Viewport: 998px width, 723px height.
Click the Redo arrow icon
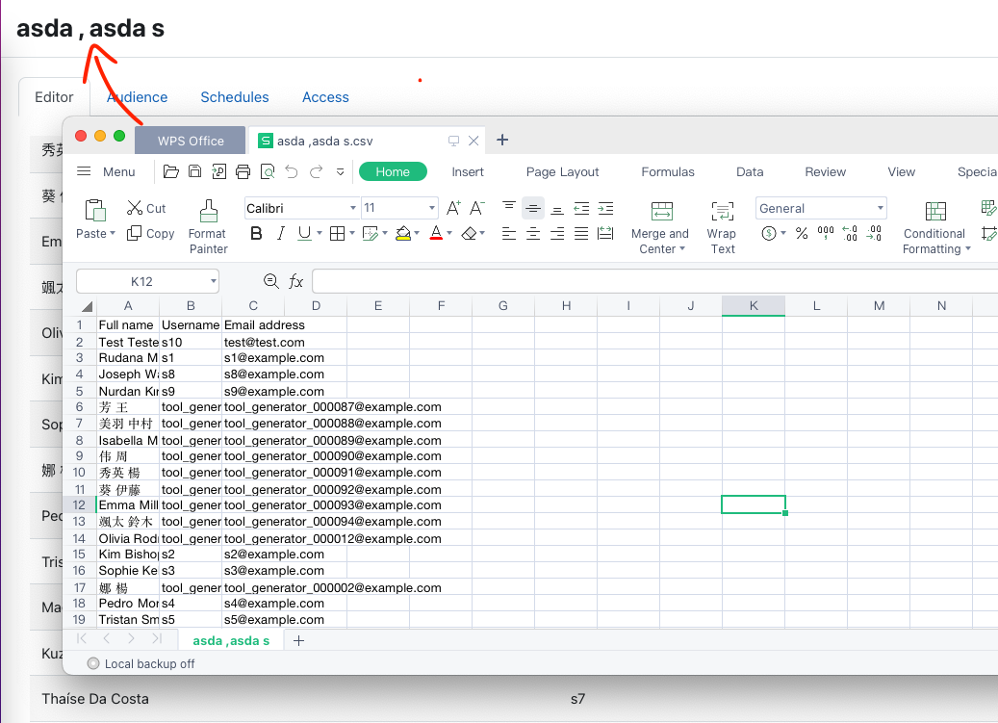coord(316,171)
